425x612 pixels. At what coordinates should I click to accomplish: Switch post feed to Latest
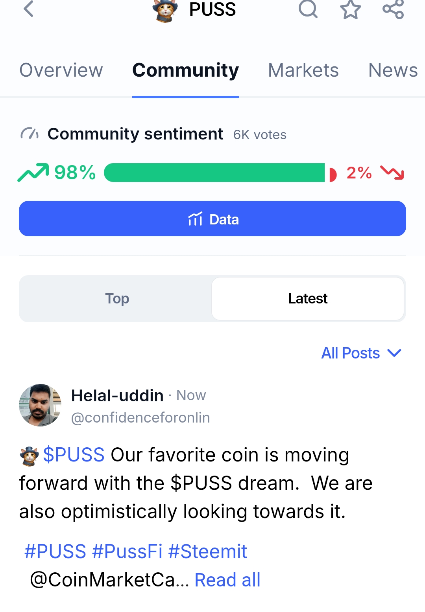pos(308,299)
